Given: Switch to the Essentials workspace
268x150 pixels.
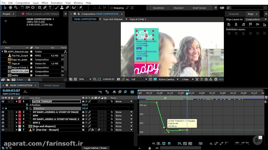Looking at the screenshot, I should point(158,8).
